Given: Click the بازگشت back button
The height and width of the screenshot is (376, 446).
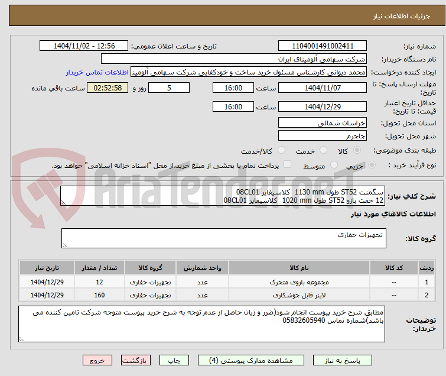Looking at the screenshot, I should 136,361.
